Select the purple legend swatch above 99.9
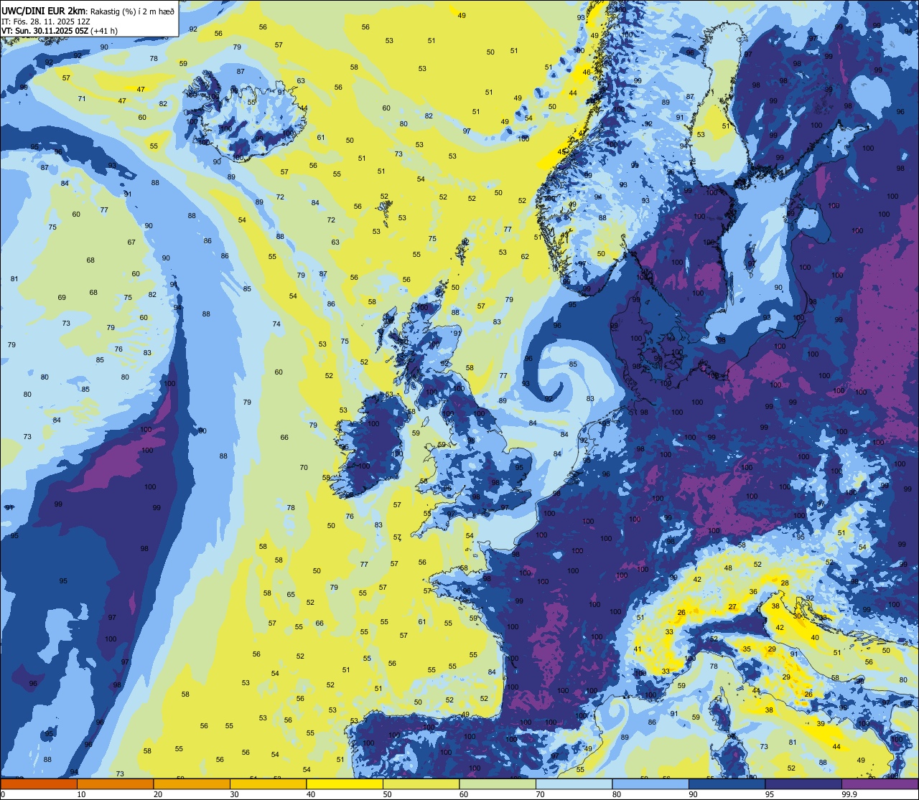 coord(880,783)
